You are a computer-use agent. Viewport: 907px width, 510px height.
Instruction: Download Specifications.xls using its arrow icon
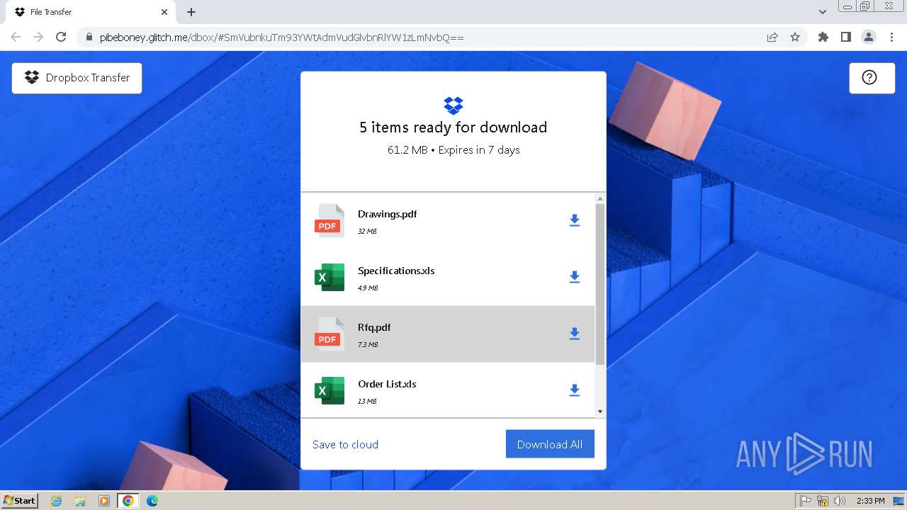575,277
